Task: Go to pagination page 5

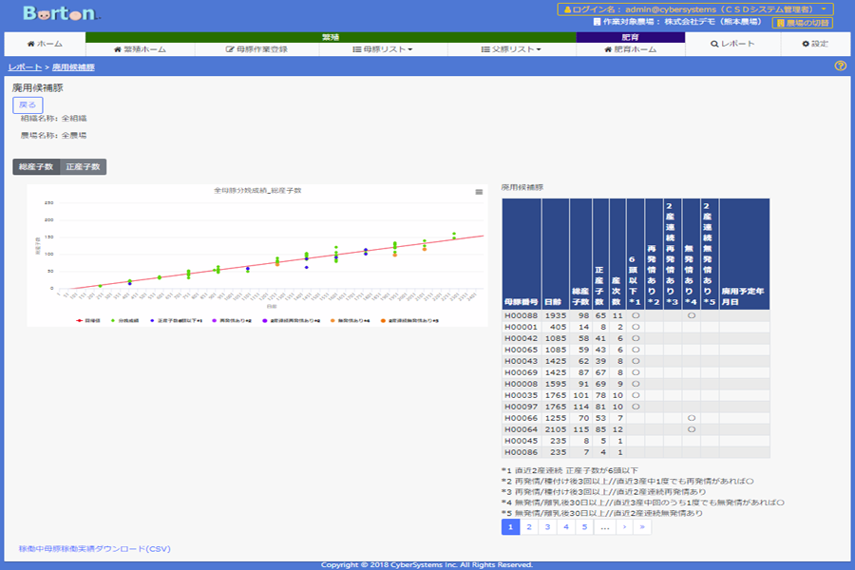Action: pos(584,527)
